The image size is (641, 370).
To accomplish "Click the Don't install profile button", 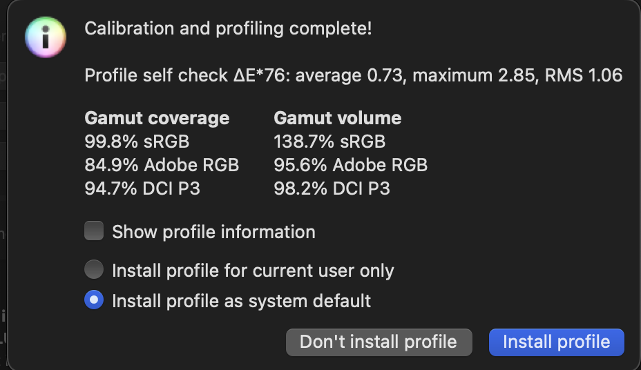I will (x=379, y=342).
